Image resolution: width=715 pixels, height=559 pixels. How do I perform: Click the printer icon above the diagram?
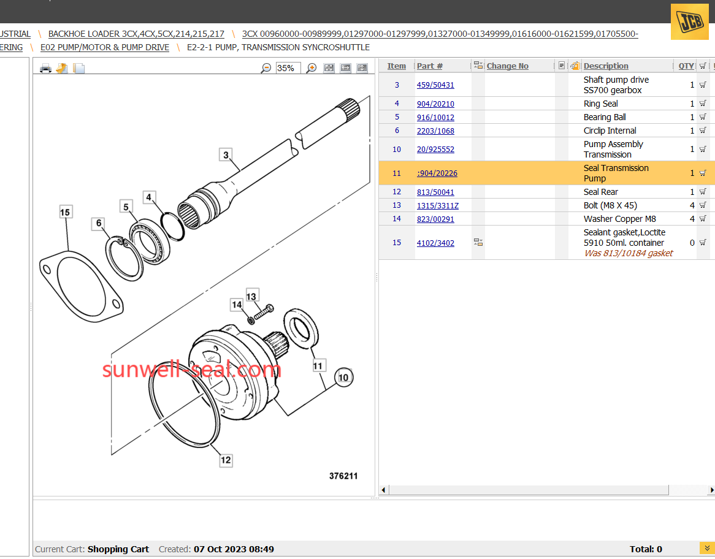tap(45, 68)
